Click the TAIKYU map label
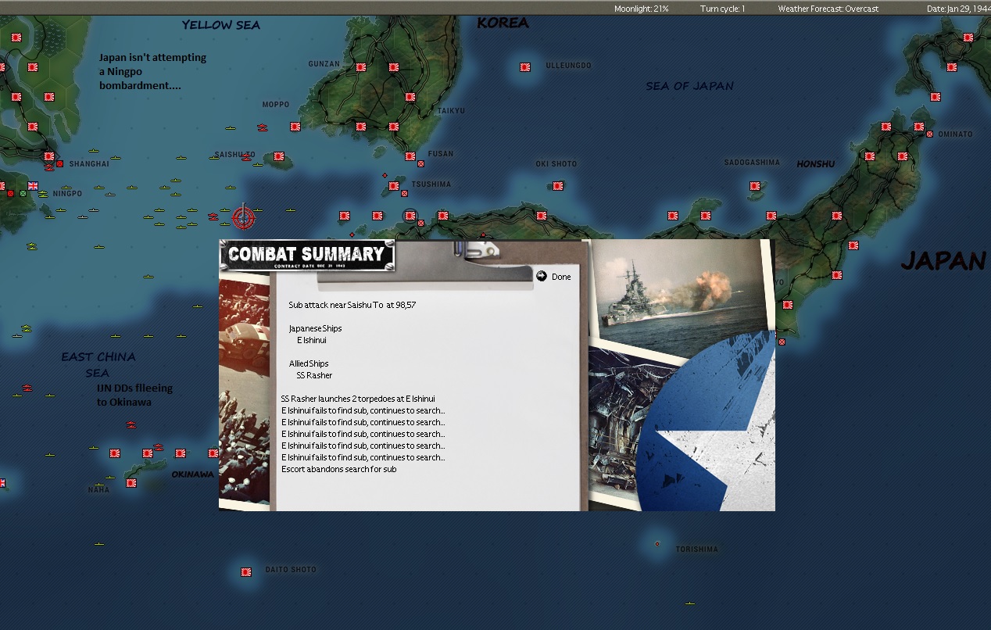Viewport: 991px width, 630px height. point(451,111)
